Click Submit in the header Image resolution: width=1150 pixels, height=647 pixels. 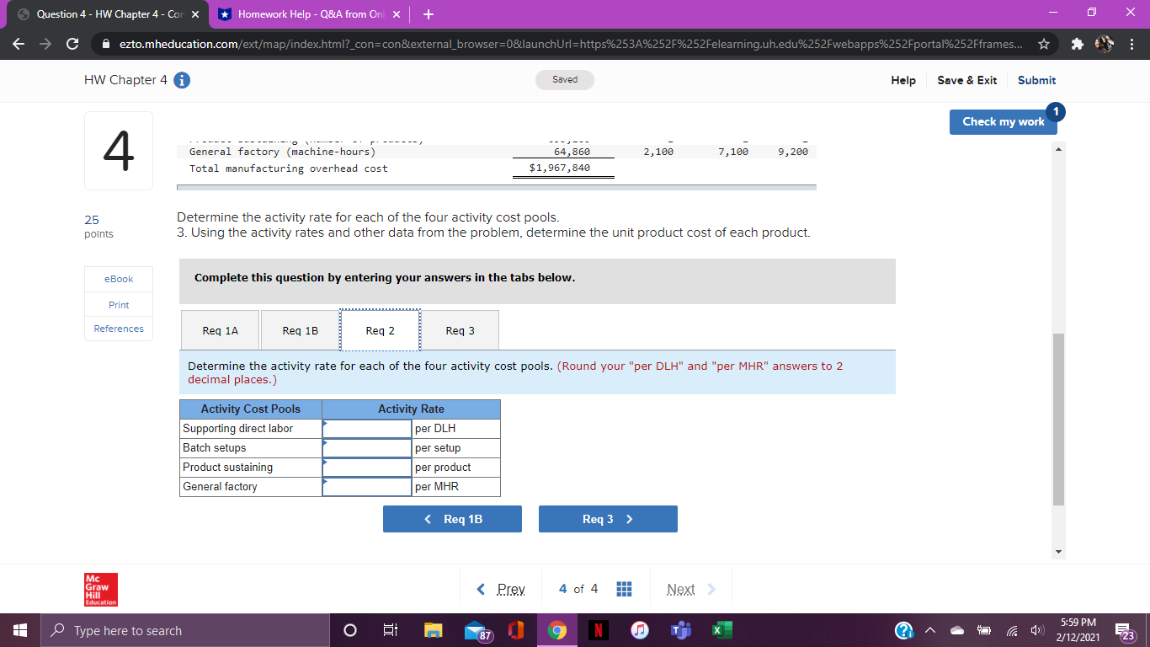(x=1036, y=80)
